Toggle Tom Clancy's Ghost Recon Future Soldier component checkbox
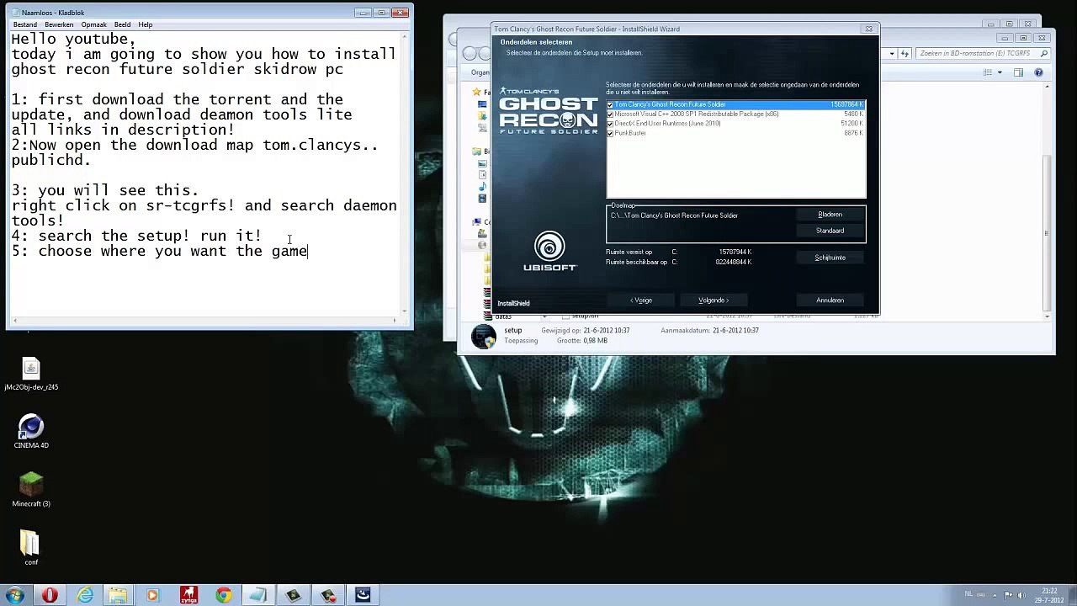1077x606 pixels. (610, 104)
